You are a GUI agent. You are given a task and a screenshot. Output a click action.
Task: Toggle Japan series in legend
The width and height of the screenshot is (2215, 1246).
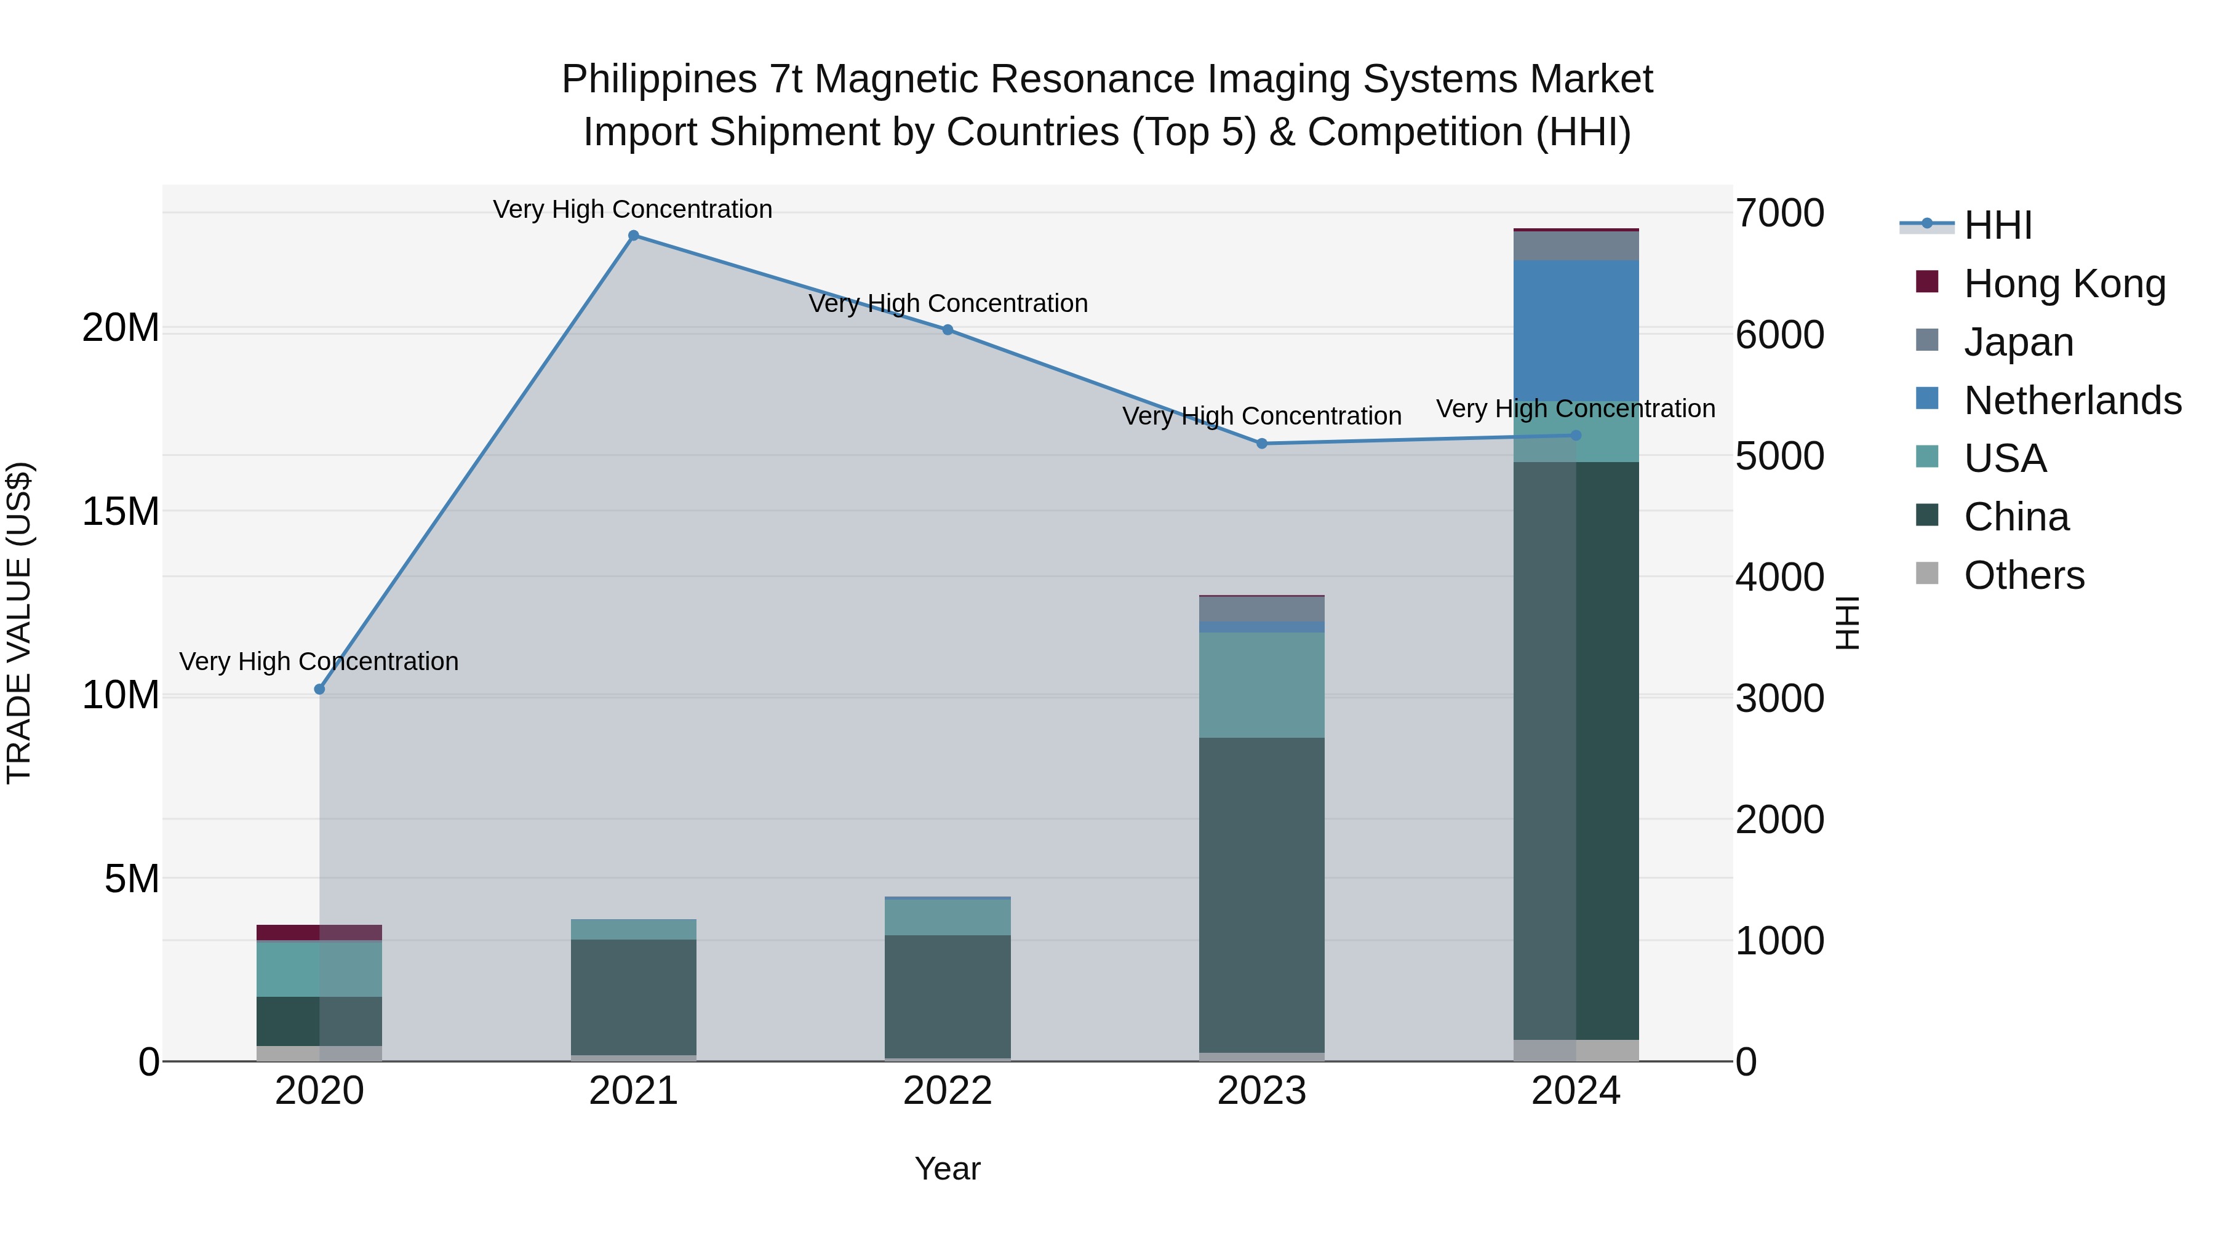coord(1995,341)
